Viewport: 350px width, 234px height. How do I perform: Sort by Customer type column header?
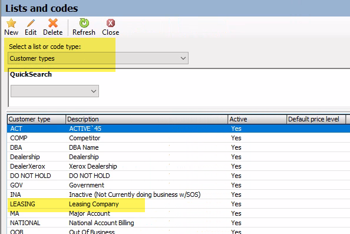[37, 119]
